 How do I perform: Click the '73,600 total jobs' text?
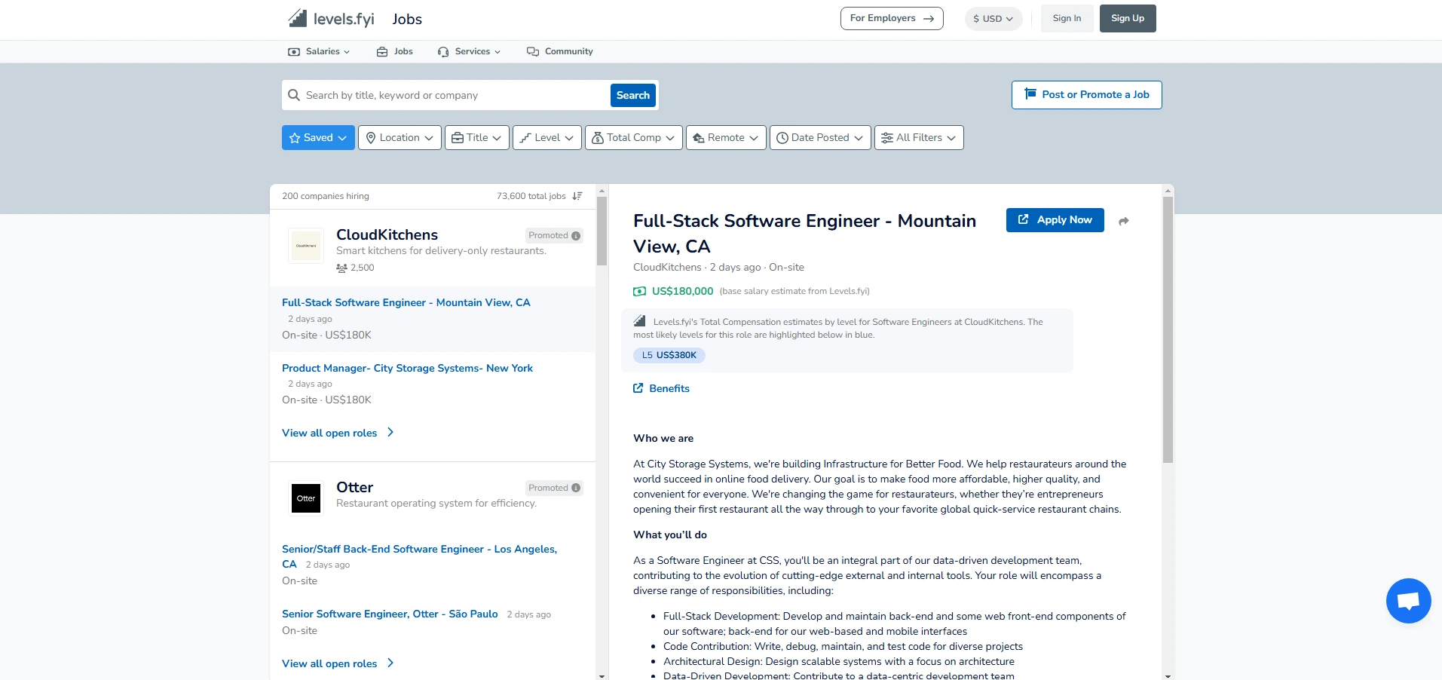click(531, 196)
